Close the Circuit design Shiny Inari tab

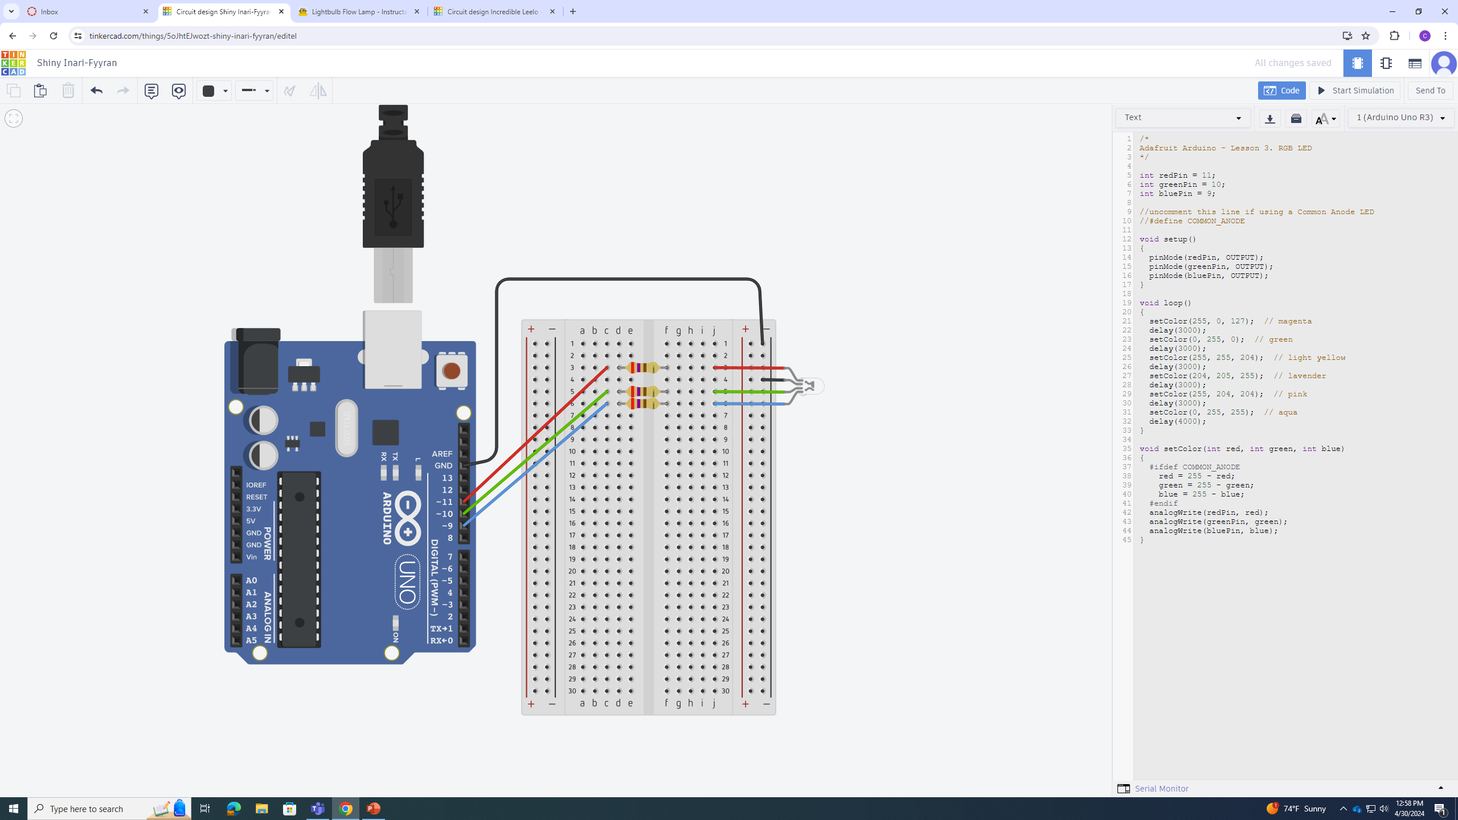(x=281, y=11)
